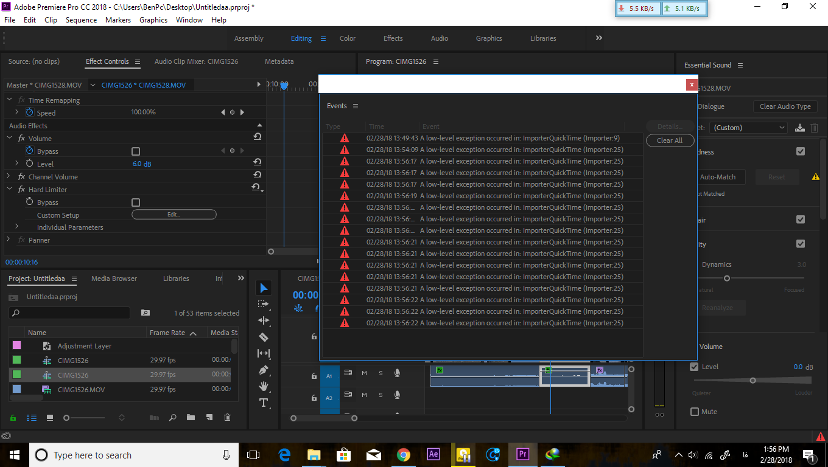Open Google Chrome from the taskbar
828x467 pixels.
point(403,454)
